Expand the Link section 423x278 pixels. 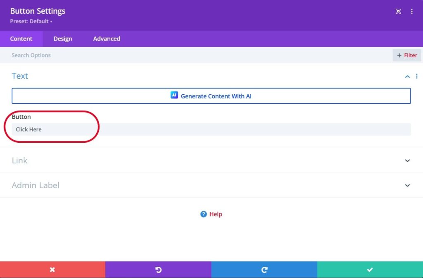407,161
